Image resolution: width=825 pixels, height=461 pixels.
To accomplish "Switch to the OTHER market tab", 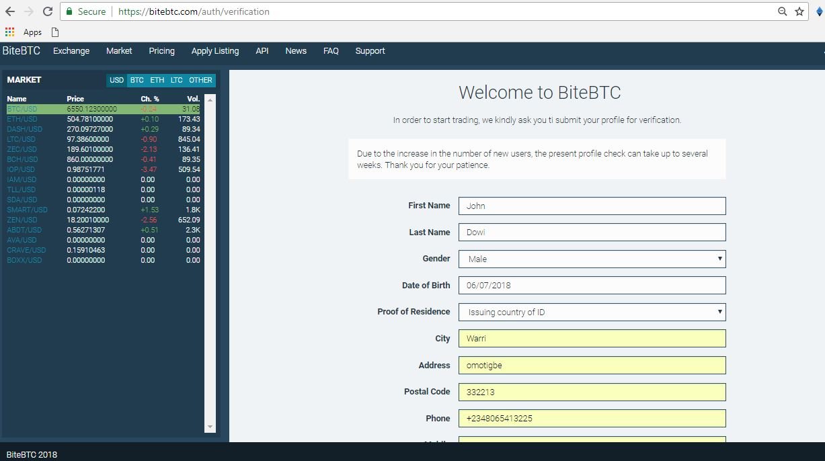I will [x=200, y=80].
